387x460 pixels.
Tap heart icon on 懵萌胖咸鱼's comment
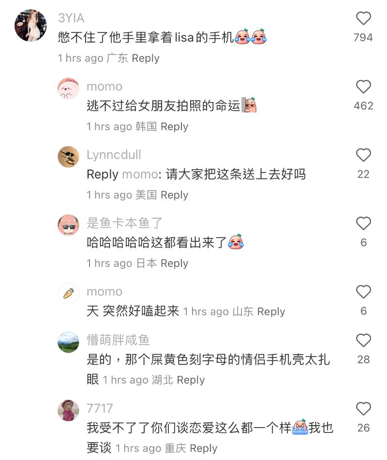pyautogui.click(x=363, y=341)
